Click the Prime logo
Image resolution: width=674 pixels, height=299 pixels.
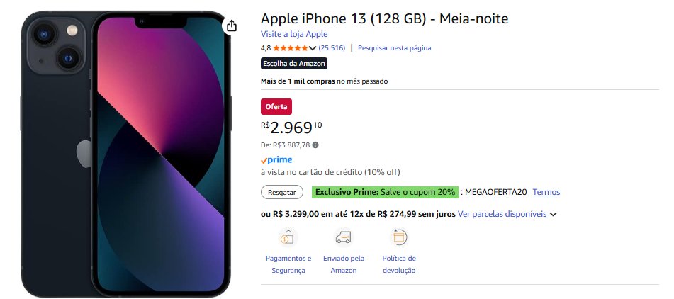pyautogui.click(x=276, y=160)
